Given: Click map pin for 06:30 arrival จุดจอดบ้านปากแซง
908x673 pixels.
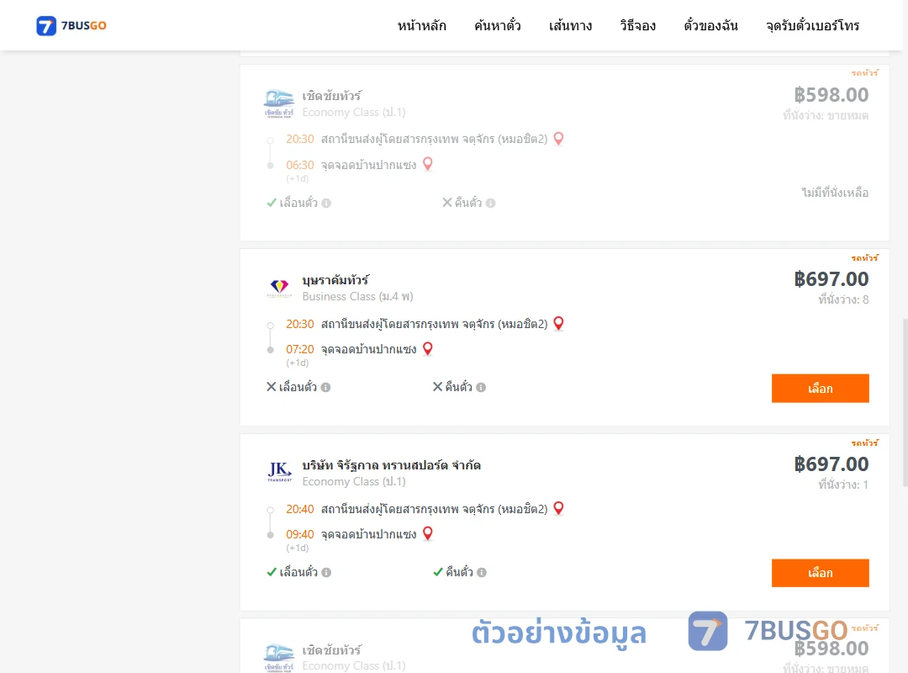Looking at the screenshot, I should pyautogui.click(x=427, y=164).
